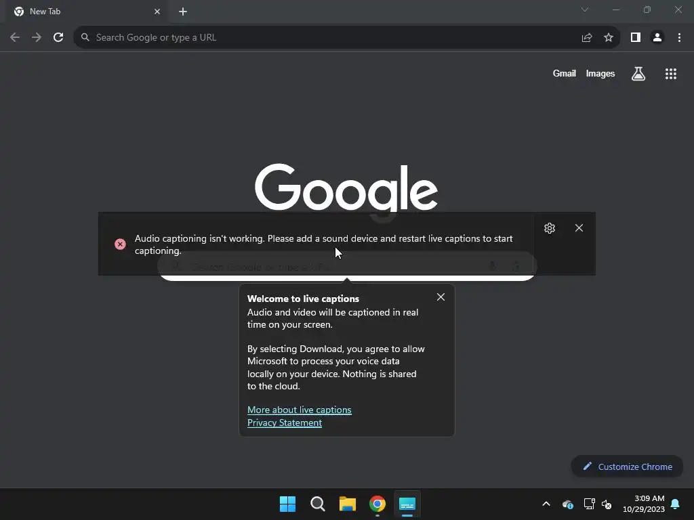Select the New Tab tab
Screen dimensions: 694x520
(x=87, y=12)
